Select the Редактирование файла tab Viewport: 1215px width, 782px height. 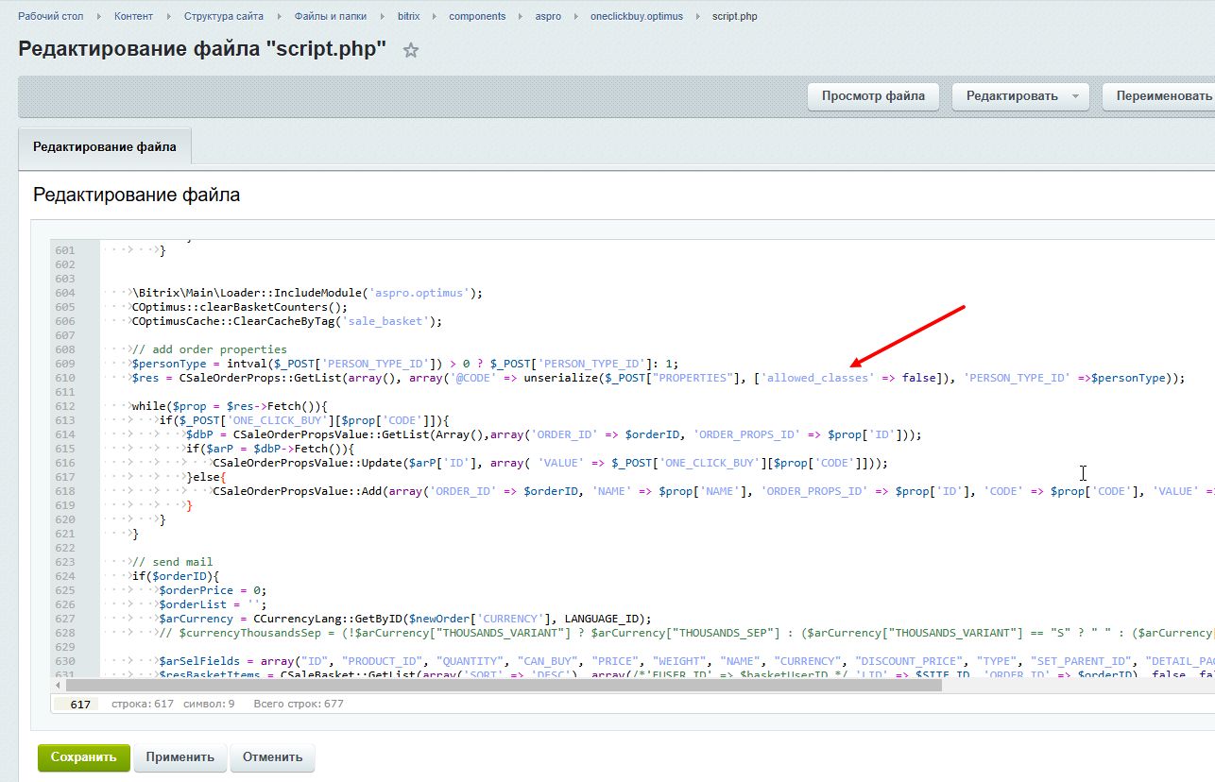pos(105,147)
